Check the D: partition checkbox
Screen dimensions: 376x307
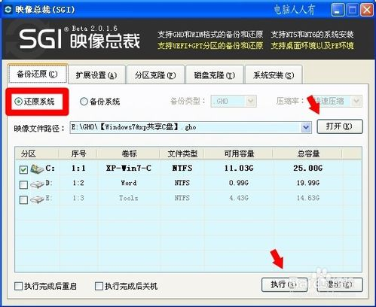(23, 185)
